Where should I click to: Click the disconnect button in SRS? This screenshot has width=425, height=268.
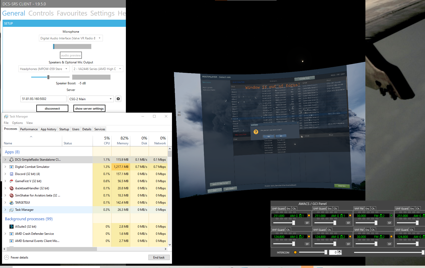52,109
